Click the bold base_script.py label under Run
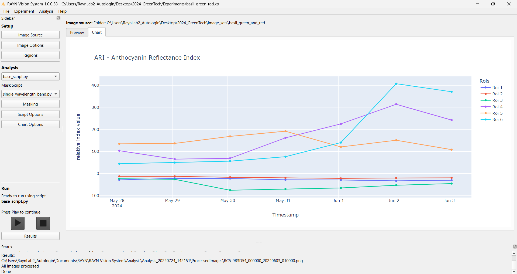The height and width of the screenshot is (274, 517). 15,201
